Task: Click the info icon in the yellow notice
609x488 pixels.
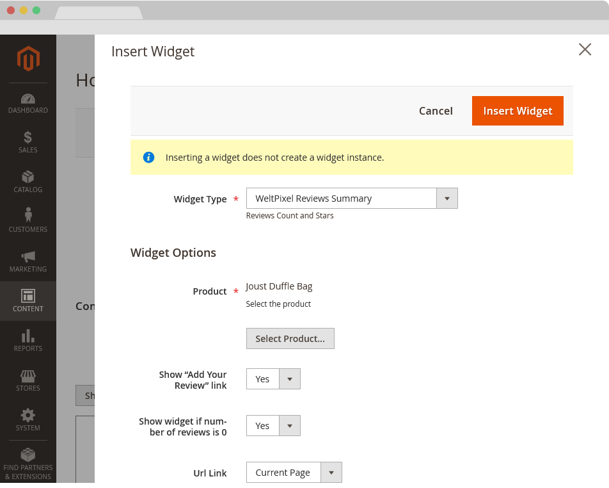Action: point(148,157)
